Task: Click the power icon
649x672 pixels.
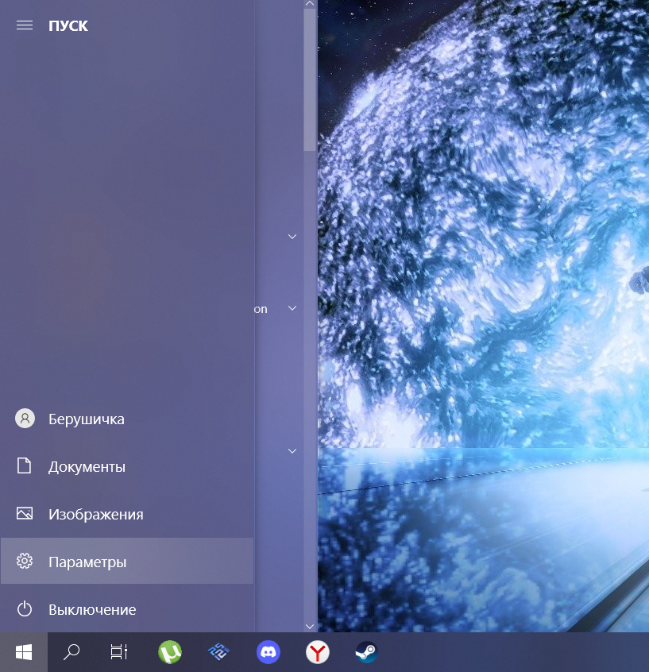Action: (x=25, y=608)
